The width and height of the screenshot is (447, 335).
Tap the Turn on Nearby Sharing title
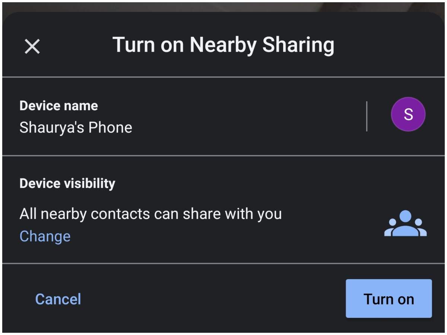click(x=223, y=45)
